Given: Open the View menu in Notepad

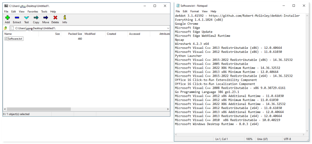Looking at the screenshot, I should (x=205, y=11).
